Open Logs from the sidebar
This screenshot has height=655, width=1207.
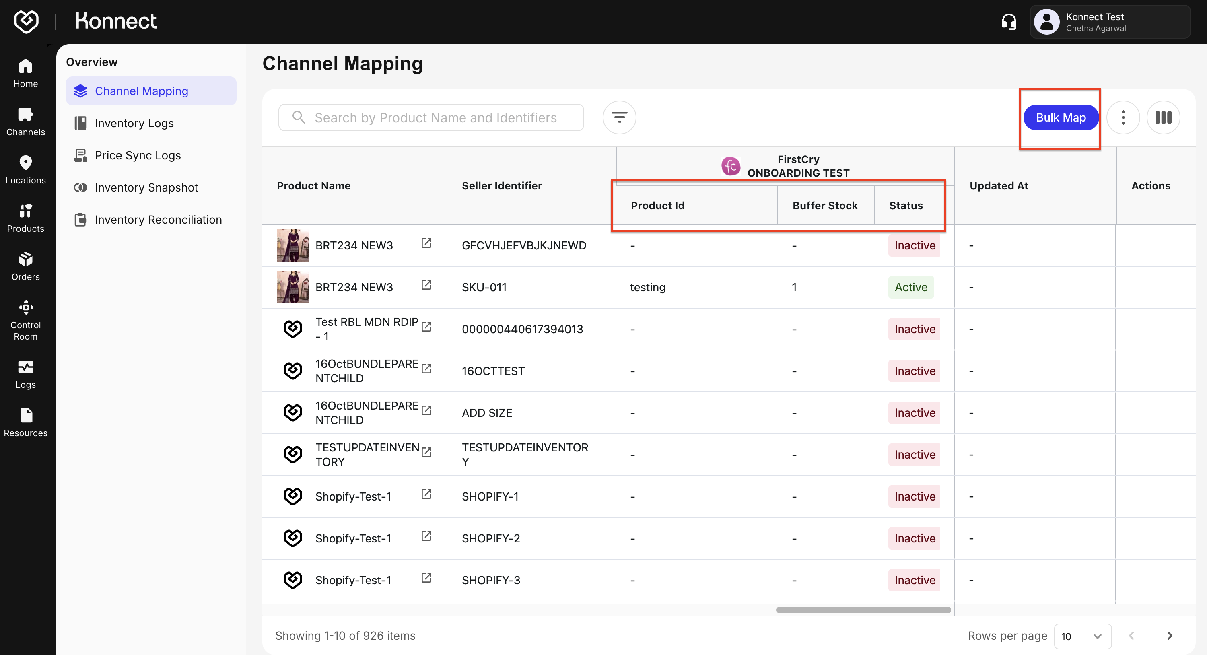tap(25, 374)
